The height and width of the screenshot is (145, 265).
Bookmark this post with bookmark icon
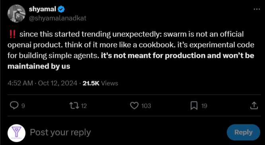[194, 106]
